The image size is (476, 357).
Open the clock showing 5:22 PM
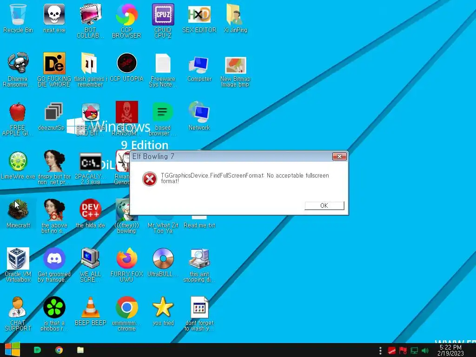(x=450, y=350)
